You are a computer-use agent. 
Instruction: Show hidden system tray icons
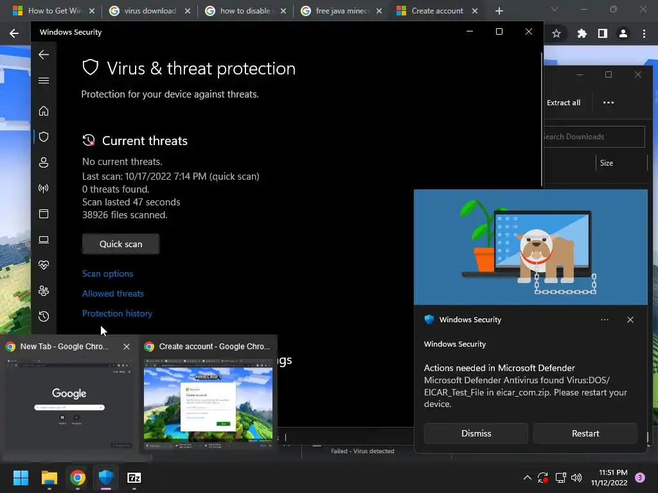528,478
